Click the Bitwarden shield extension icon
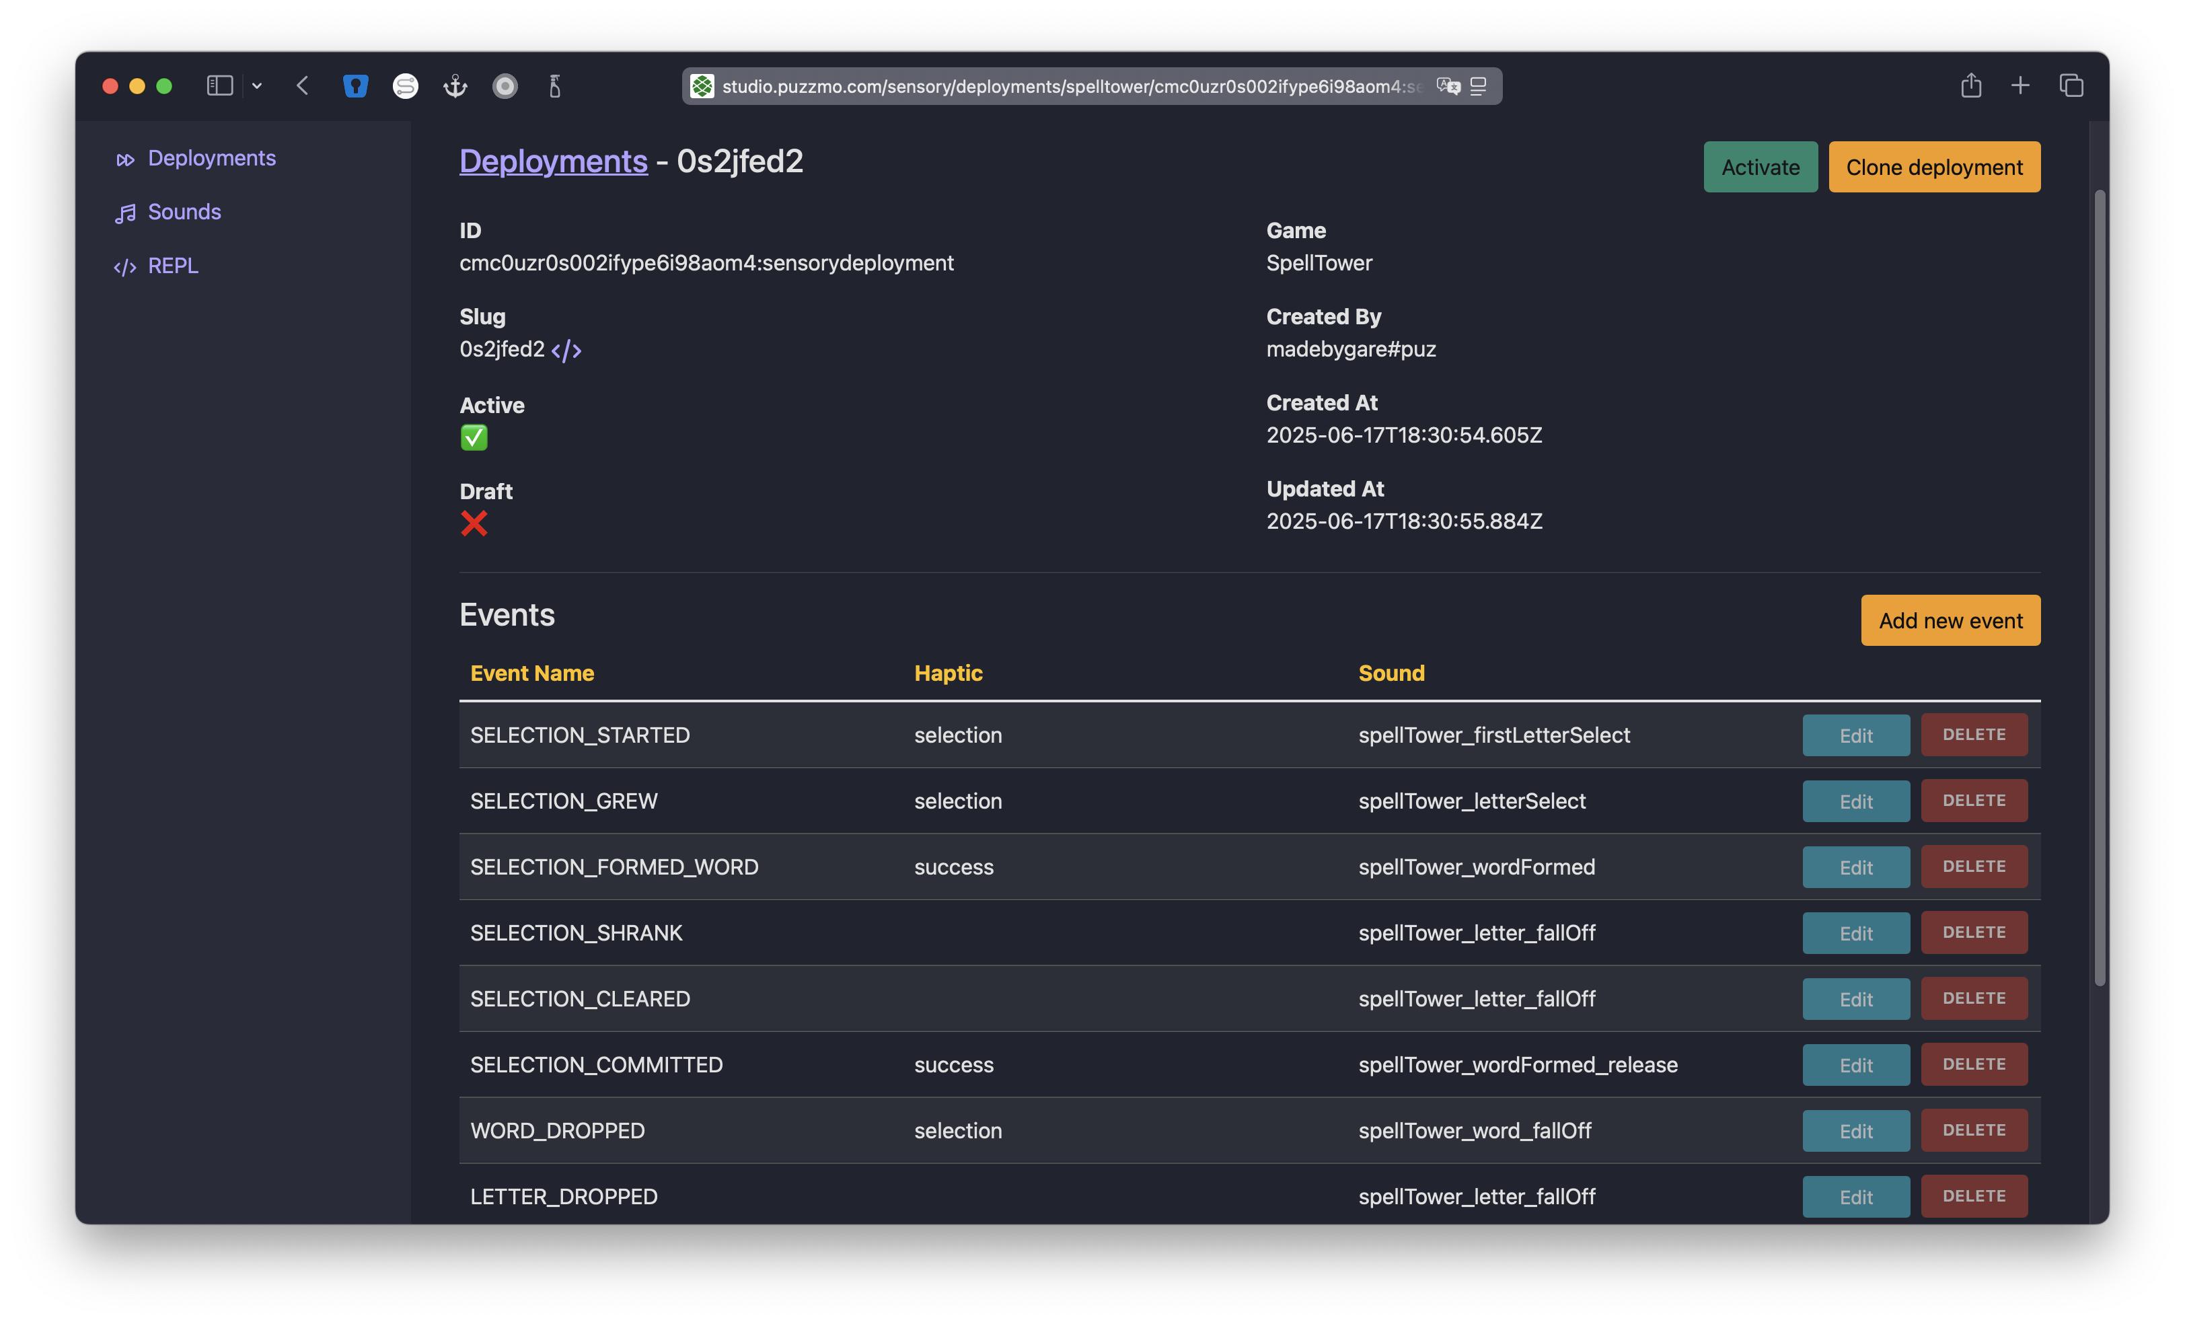Image resolution: width=2185 pixels, height=1324 pixels. 356,86
